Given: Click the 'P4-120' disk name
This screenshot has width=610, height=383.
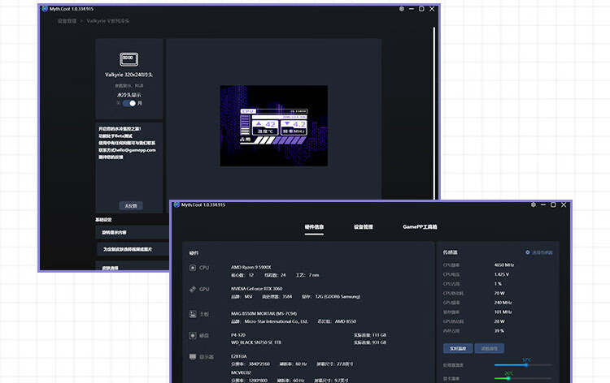Looking at the screenshot, I should [238, 335].
